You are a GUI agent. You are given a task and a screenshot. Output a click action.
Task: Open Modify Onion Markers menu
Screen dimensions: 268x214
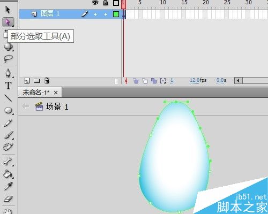[x=163, y=81]
